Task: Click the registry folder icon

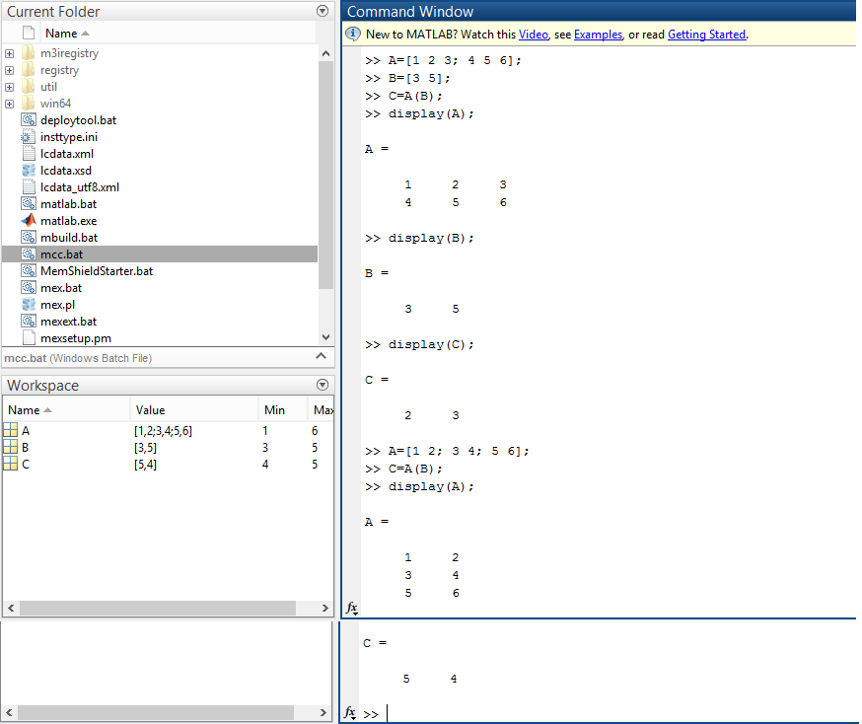Action: click(29, 70)
